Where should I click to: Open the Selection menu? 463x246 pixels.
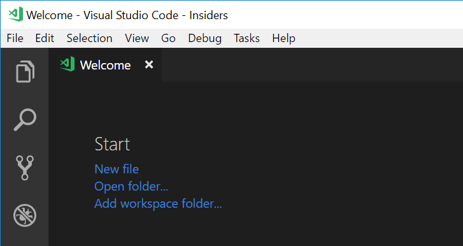[x=89, y=38]
